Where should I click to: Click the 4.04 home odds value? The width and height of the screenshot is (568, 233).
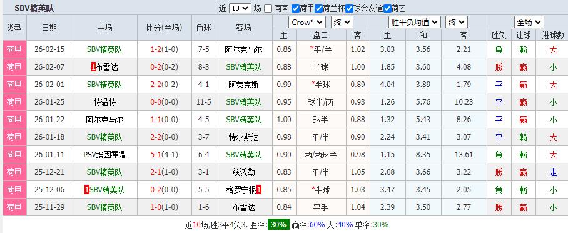[388, 85]
